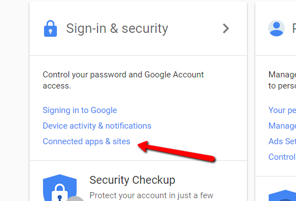This screenshot has width=296, height=201.
Task: Expand Sign-in & security with the right chevron
Action: [226, 28]
